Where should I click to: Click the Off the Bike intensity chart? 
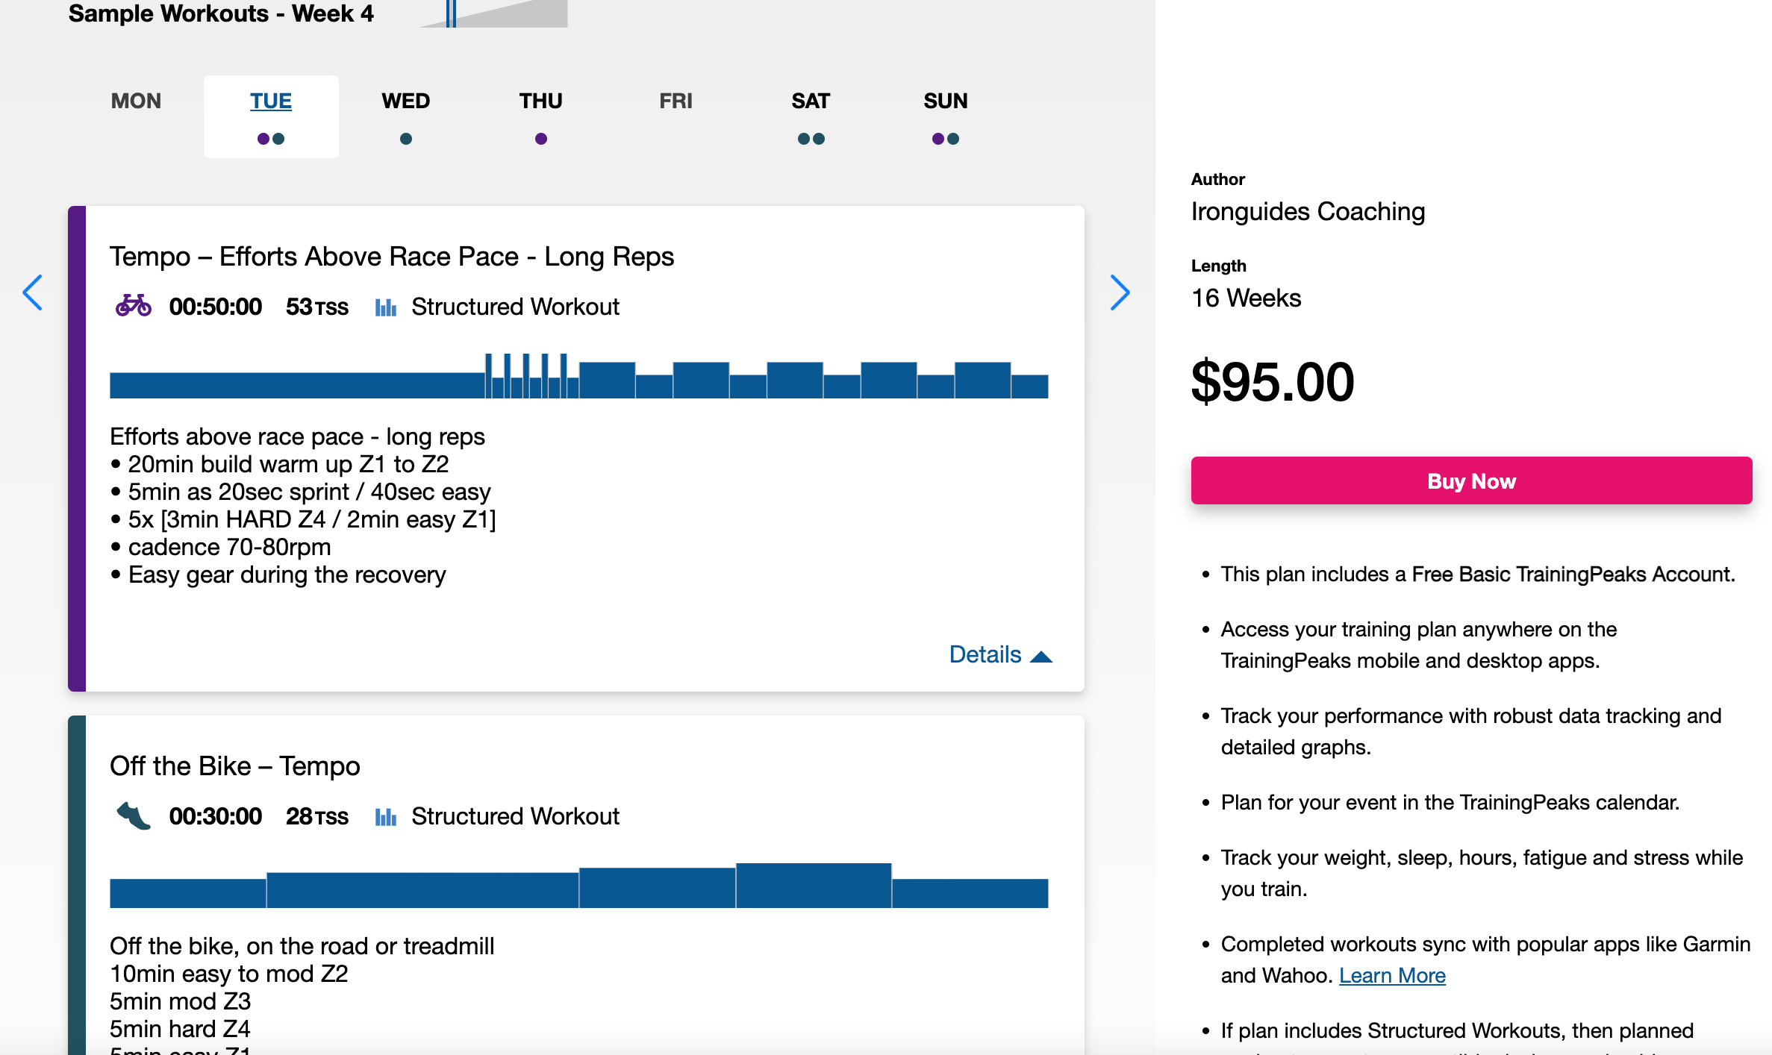578,886
